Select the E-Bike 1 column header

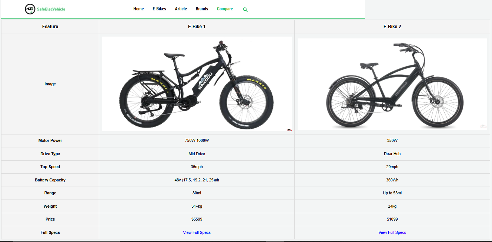coord(197,27)
